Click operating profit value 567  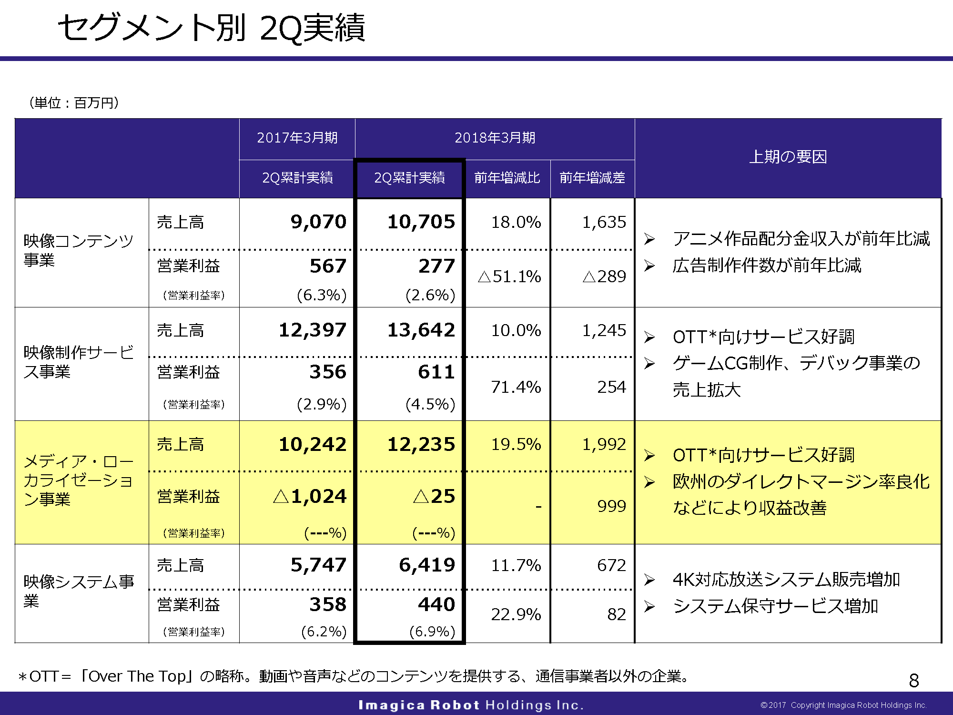[x=328, y=266]
